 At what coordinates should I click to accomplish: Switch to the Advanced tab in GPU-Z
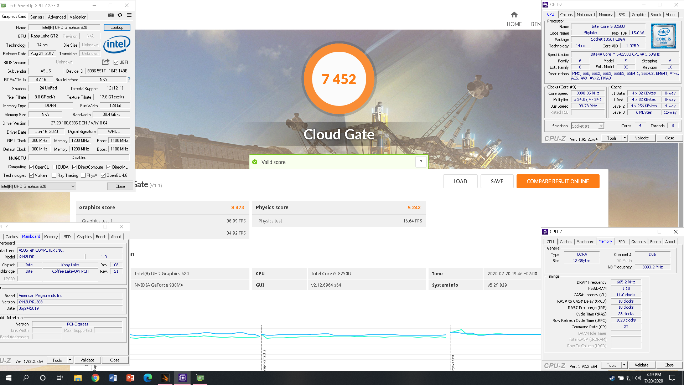pos(57,17)
